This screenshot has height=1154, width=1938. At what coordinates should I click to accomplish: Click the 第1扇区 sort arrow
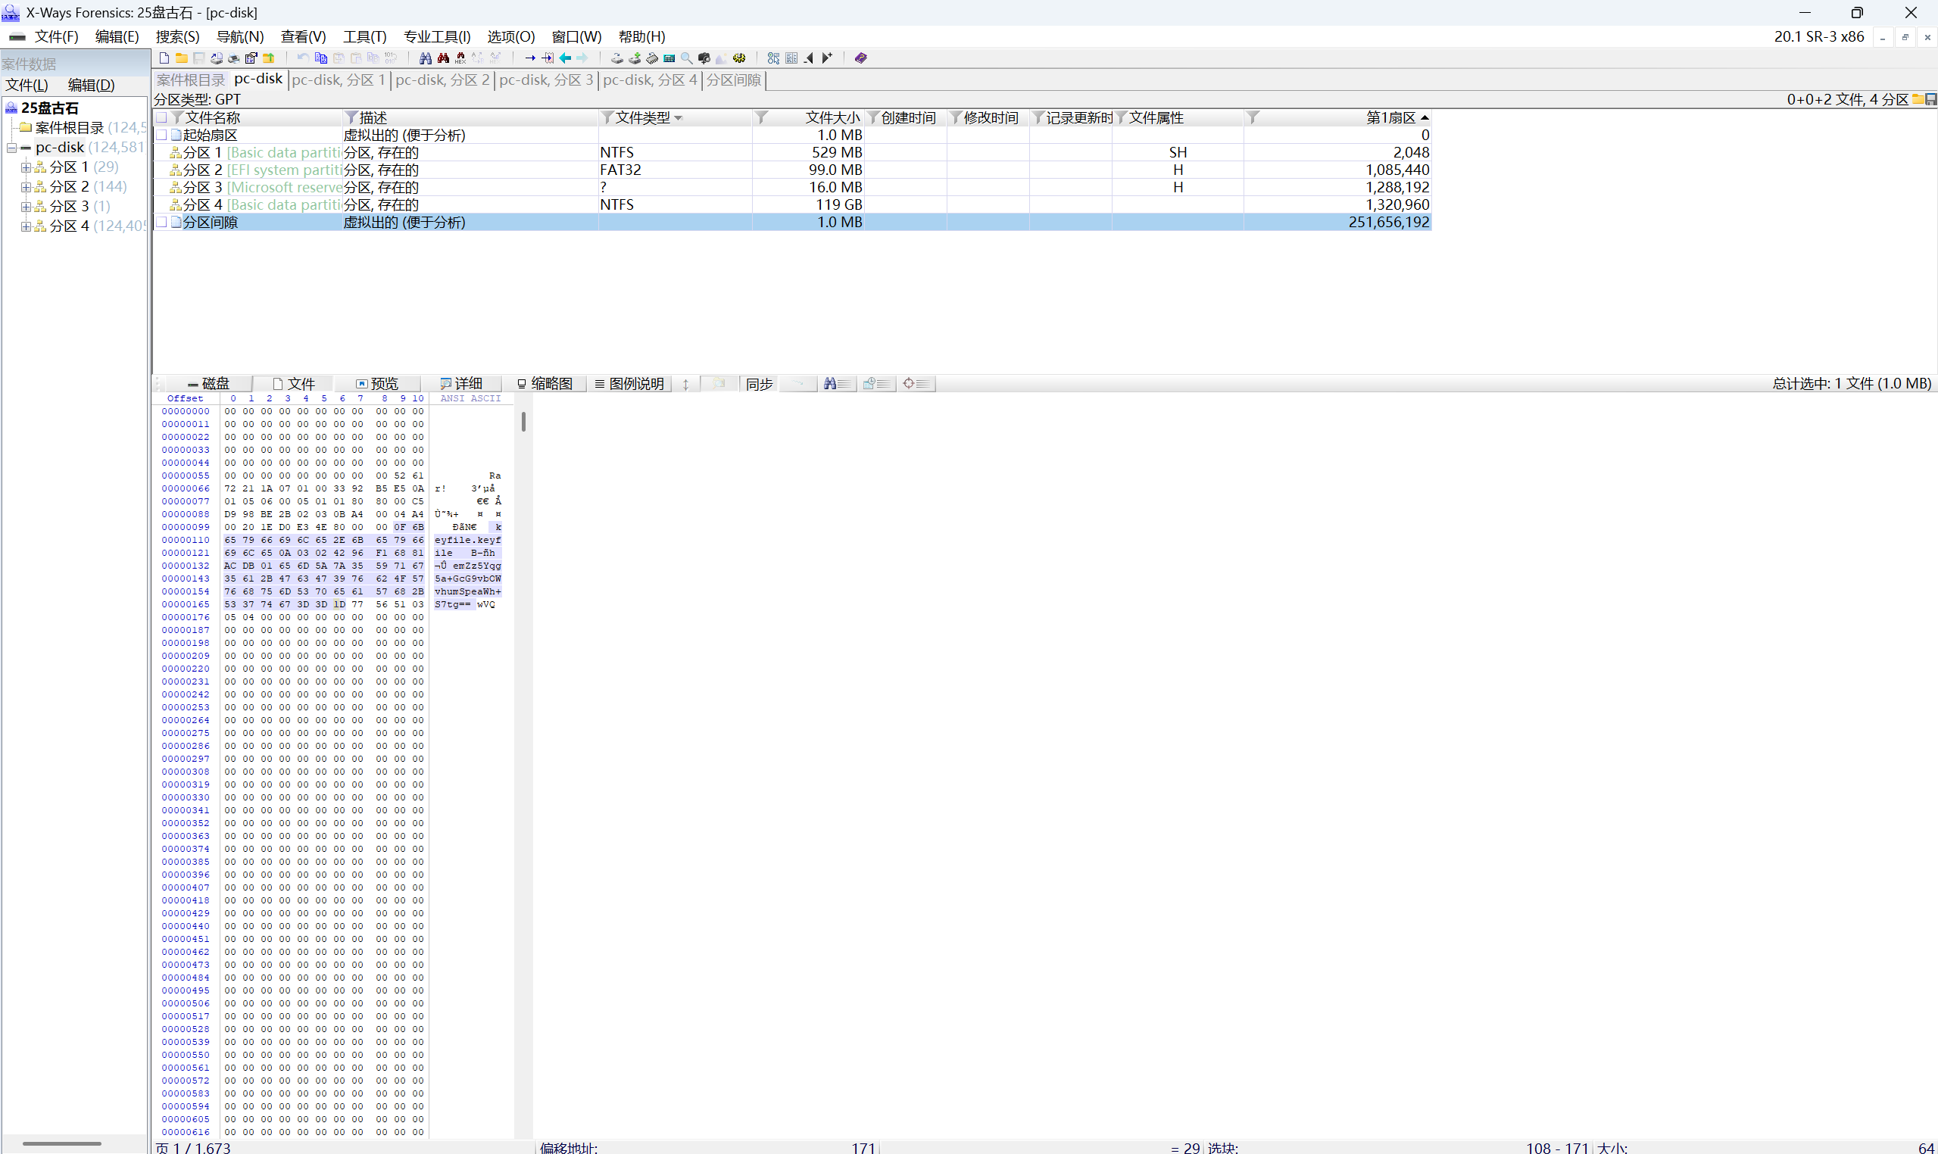click(x=1424, y=117)
